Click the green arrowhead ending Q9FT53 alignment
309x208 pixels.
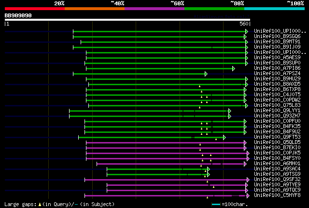click(225, 138)
